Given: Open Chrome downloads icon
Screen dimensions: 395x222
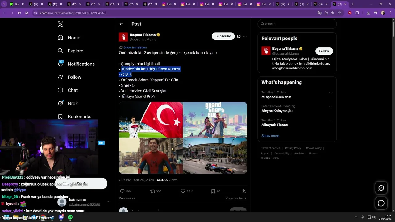Looking at the screenshot, I should (x=368, y=13).
